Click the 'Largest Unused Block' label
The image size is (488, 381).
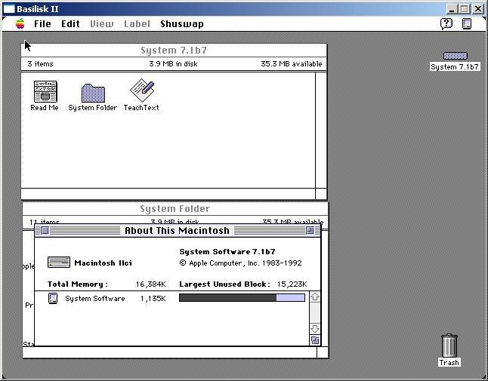pyautogui.click(x=224, y=284)
